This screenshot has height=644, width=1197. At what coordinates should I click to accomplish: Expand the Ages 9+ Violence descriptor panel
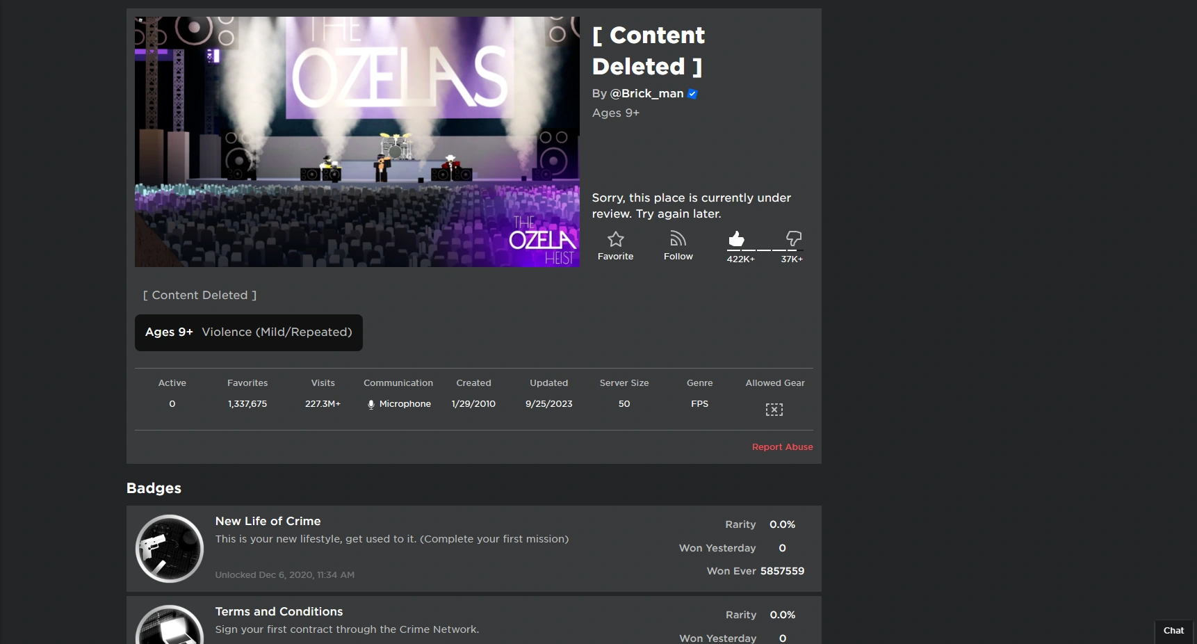click(x=248, y=332)
